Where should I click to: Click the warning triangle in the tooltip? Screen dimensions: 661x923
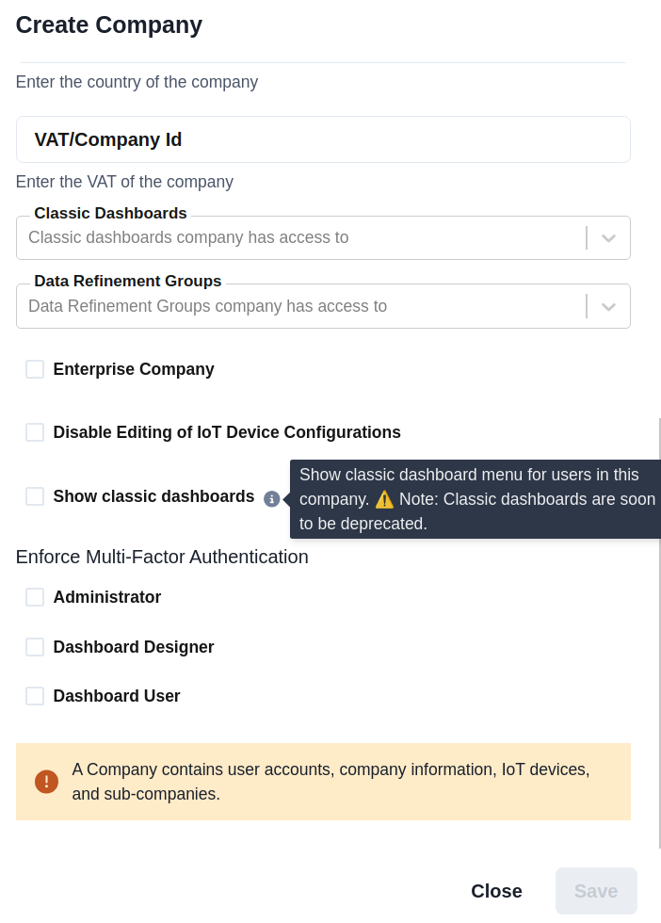(x=384, y=499)
